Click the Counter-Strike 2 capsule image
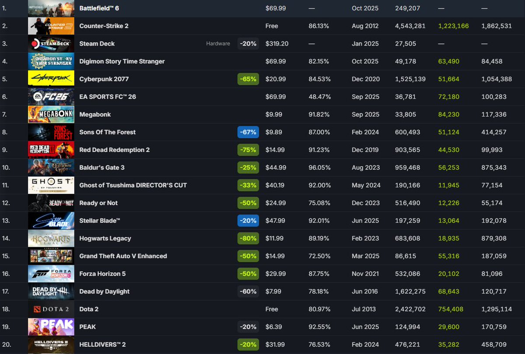The height and width of the screenshot is (354, 525). tap(51, 26)
